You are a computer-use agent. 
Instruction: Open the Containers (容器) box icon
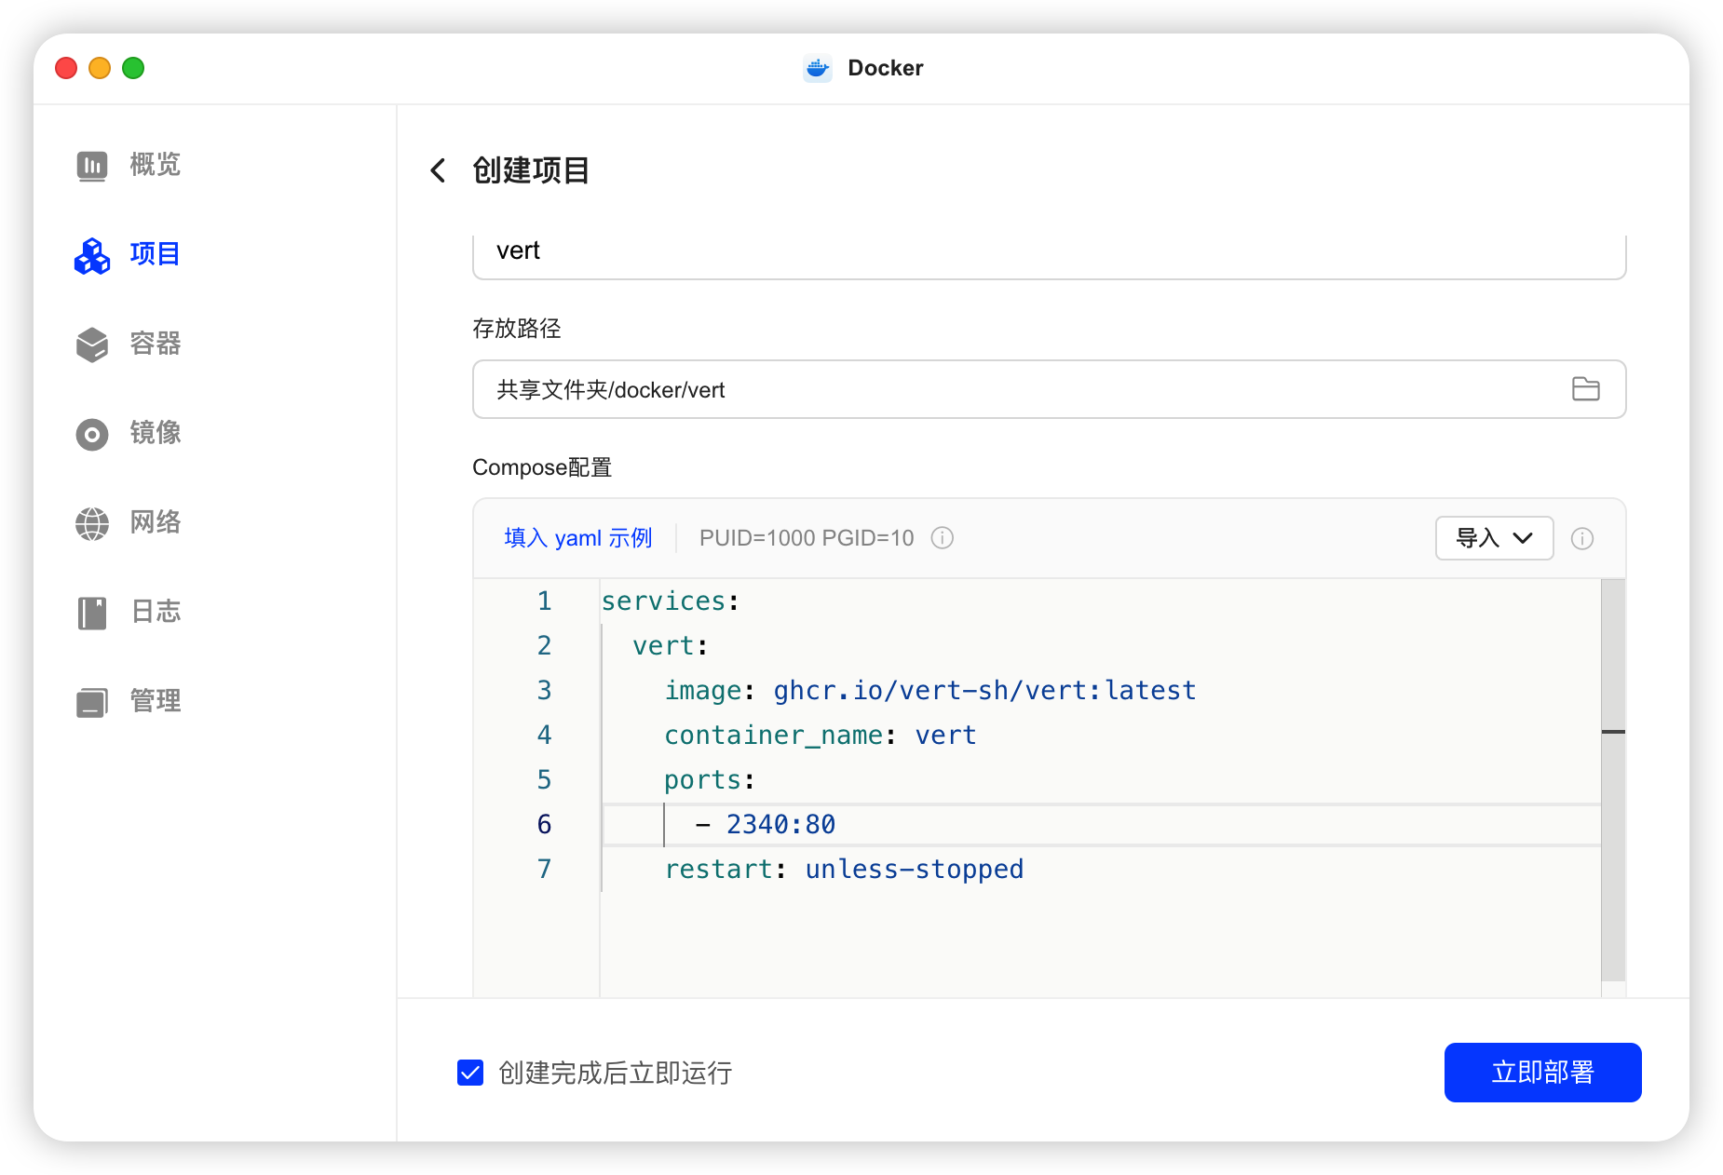point(92,344)
